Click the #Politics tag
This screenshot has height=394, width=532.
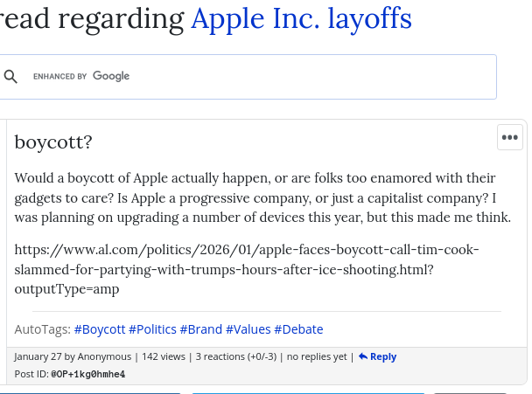click(x=152, y=329)
